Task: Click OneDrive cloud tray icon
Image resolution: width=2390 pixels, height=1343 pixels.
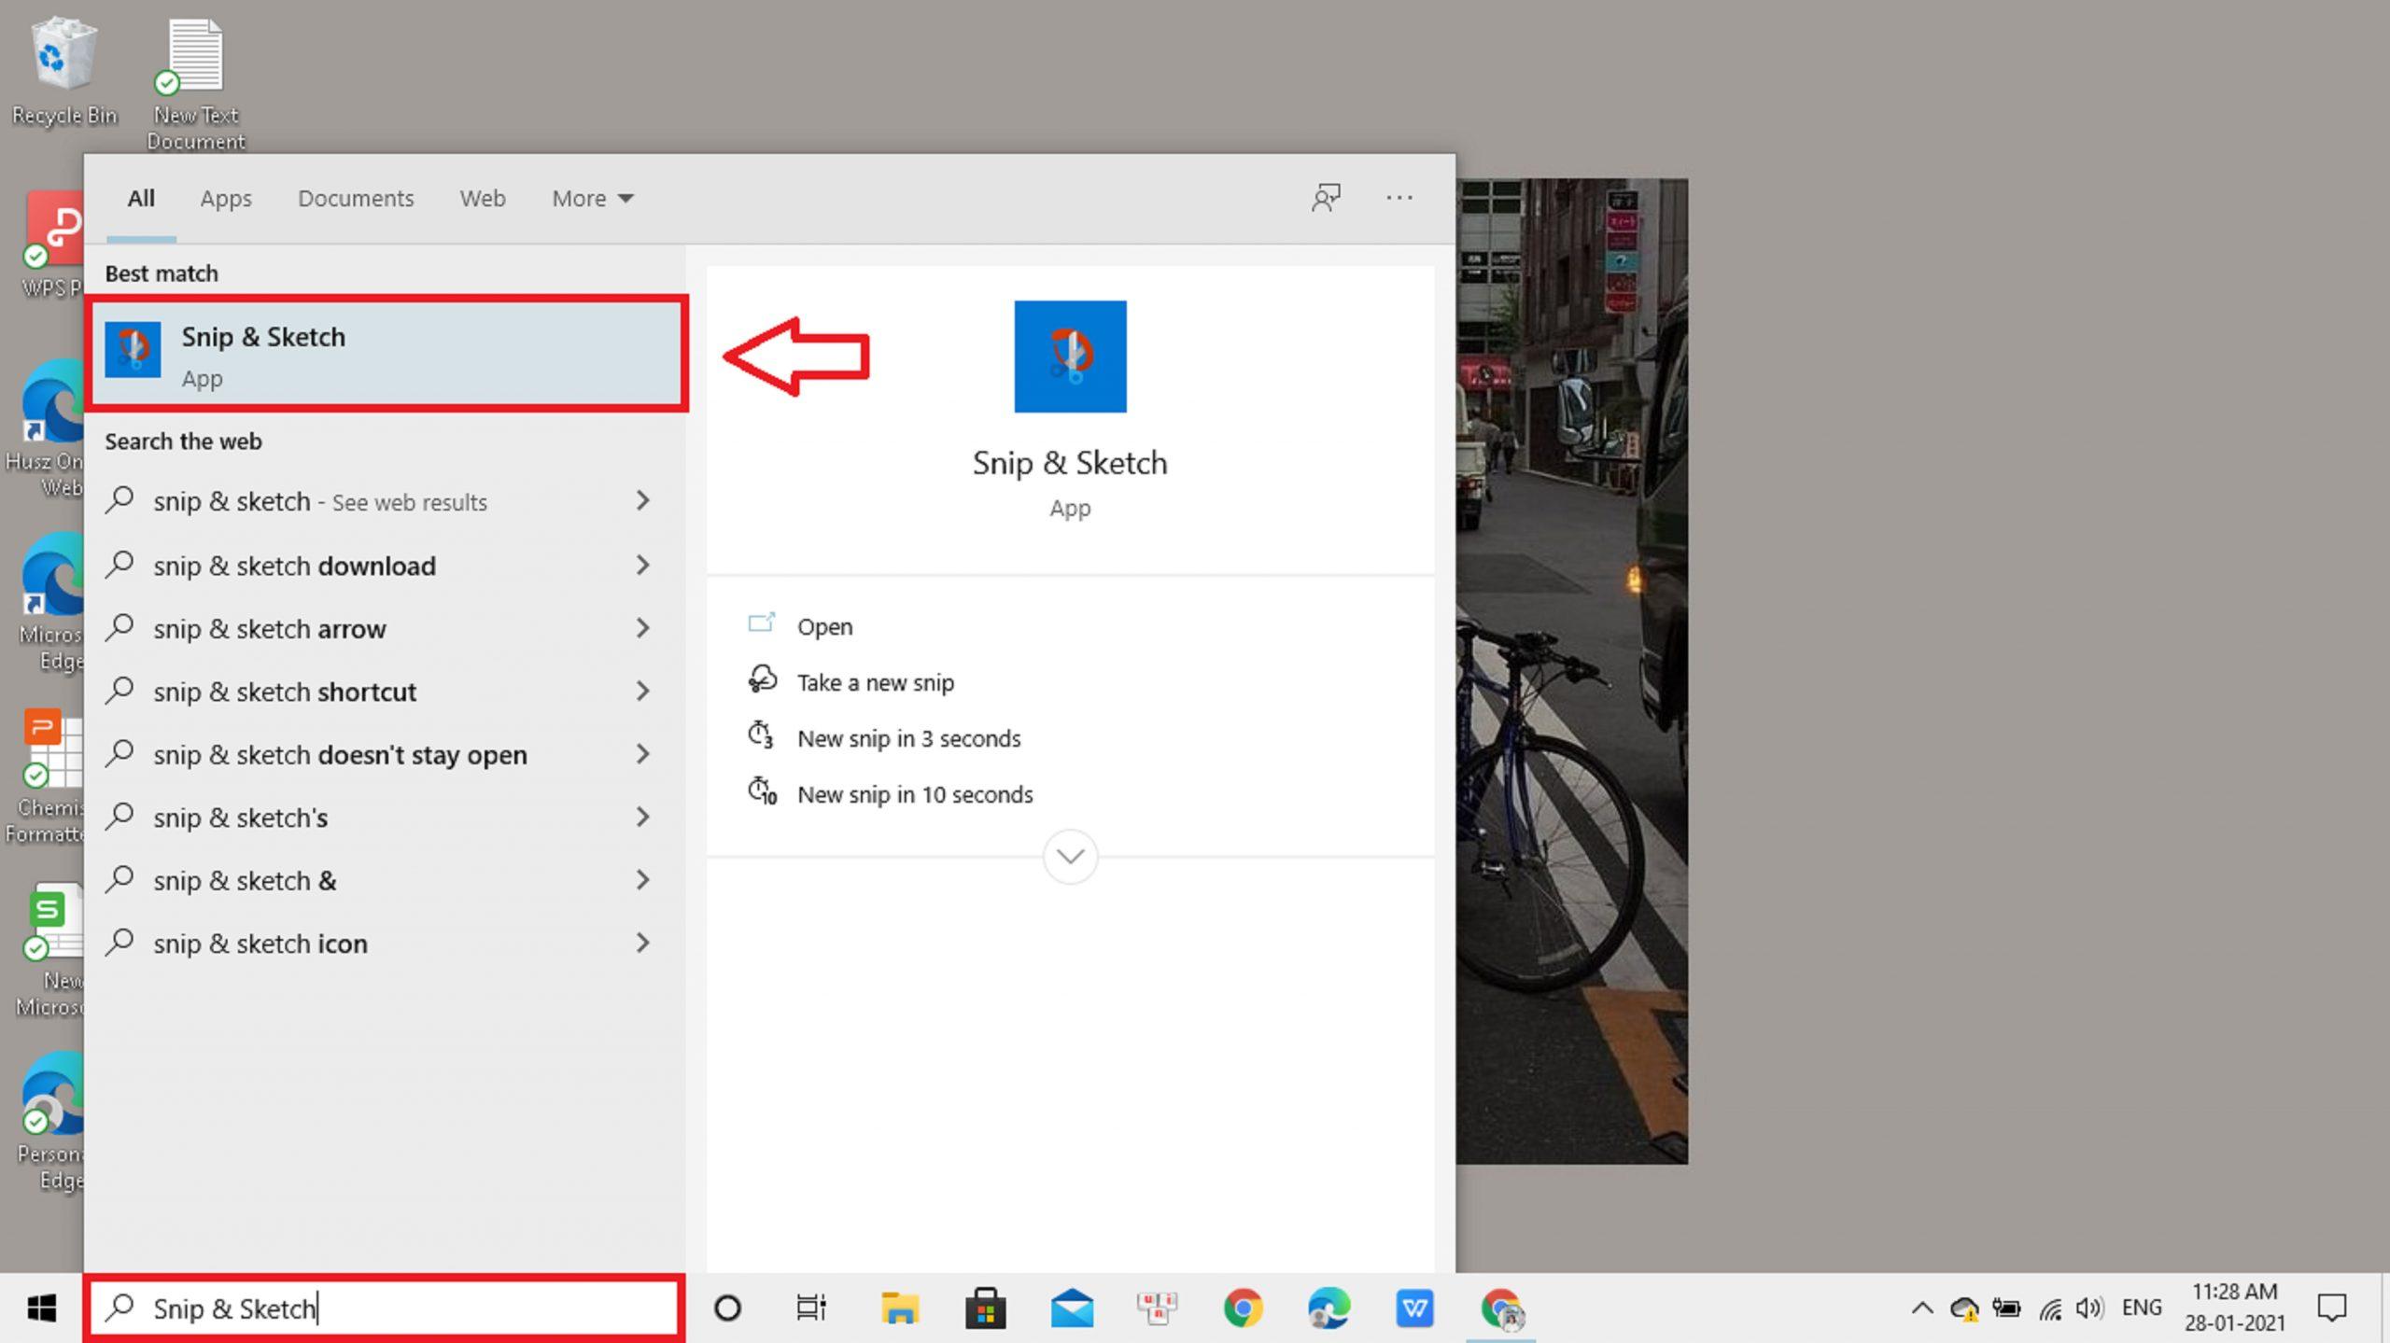Action: 1964,1308
